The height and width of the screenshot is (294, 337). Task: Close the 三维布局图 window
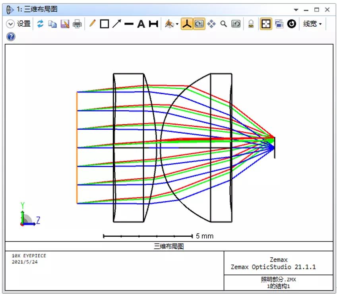(327, 10)
